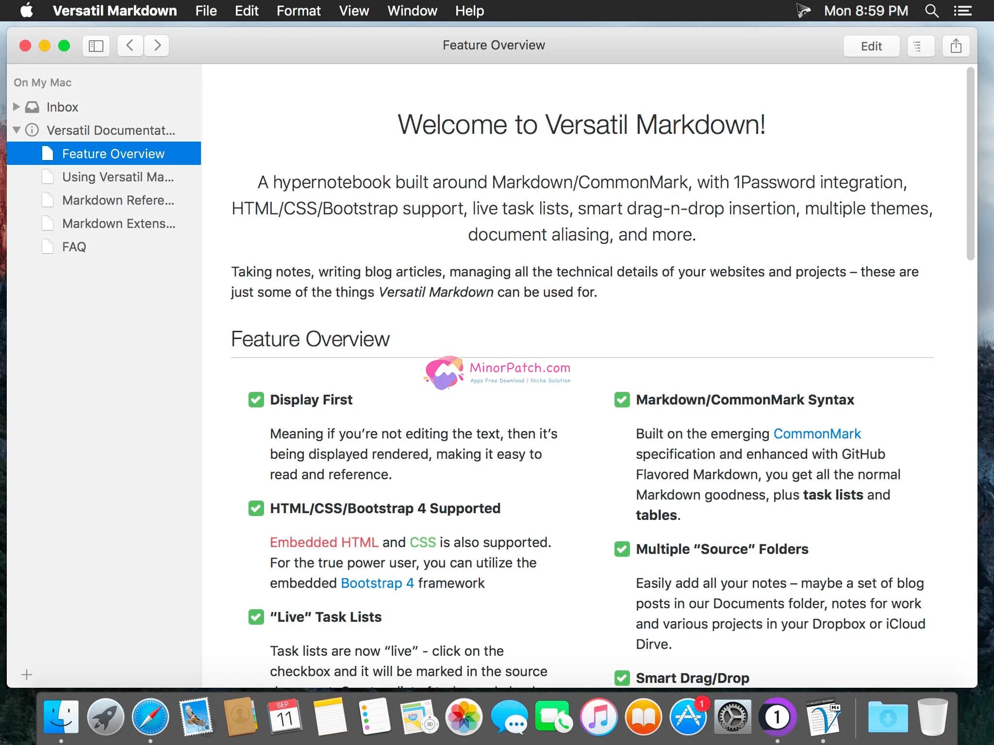Click the share icon in toolbar
The image size is (994, 745).
(956, 46)
